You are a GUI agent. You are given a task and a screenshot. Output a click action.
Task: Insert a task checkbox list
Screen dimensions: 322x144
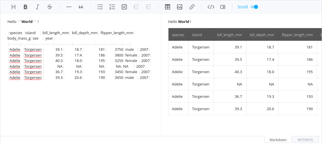124,7
